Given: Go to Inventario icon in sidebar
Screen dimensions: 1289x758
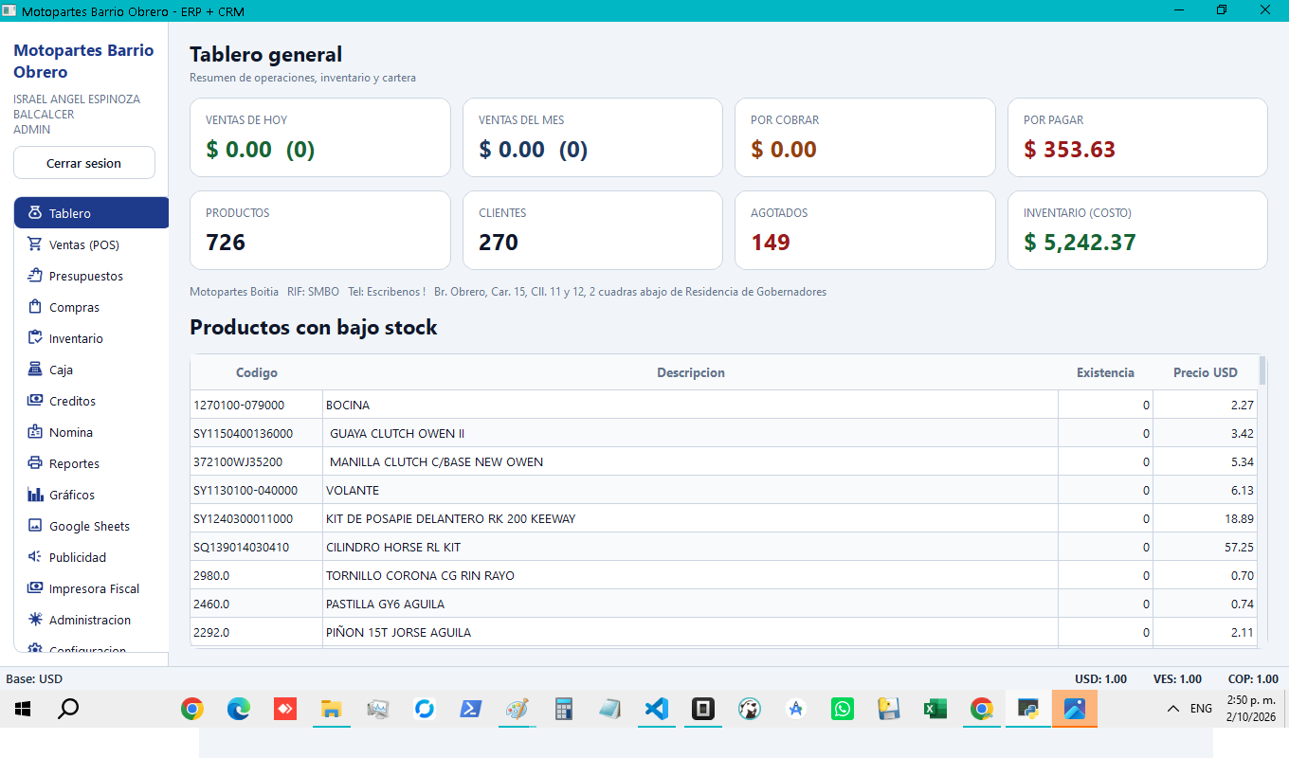Looking at the screenshot, I should [35, 338].
